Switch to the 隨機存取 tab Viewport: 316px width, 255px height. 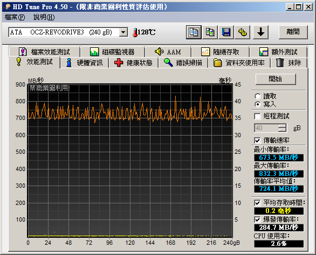point(220,52)
